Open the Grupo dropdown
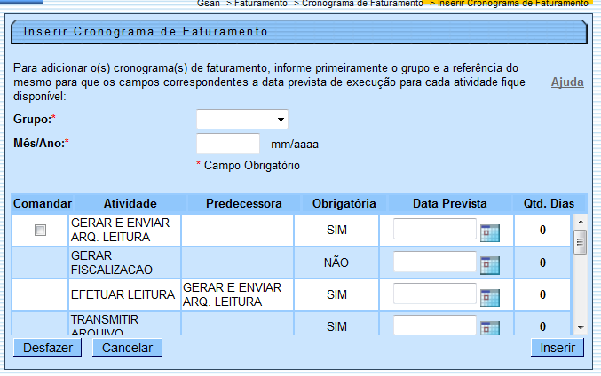This screenshot has width=601, height=376. (242, 120)
